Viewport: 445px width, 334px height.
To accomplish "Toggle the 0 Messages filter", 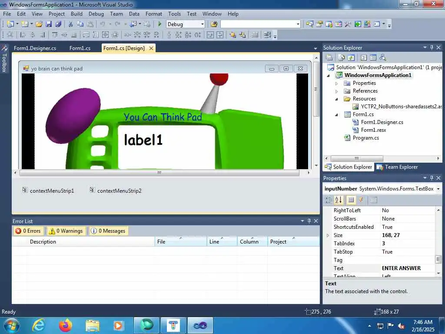I will (108, 231).
